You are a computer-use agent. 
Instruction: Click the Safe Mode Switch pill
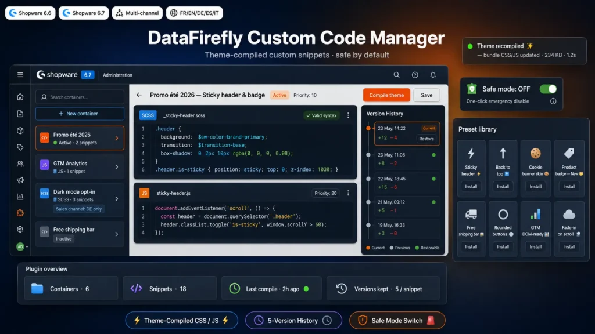click(397, 320)
